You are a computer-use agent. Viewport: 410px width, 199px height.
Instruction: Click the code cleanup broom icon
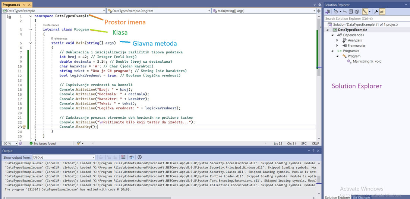coord(79,143)
